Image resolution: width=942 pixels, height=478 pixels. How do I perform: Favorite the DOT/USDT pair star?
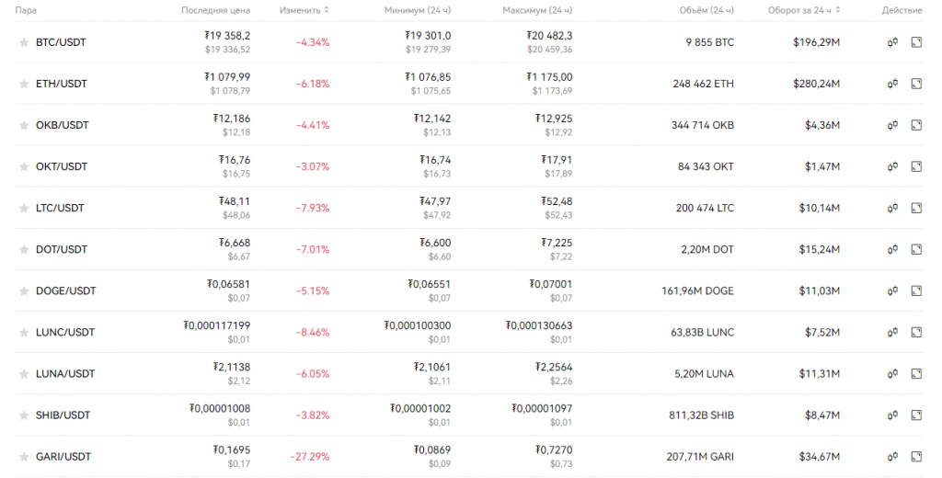(x=24, y=250)
